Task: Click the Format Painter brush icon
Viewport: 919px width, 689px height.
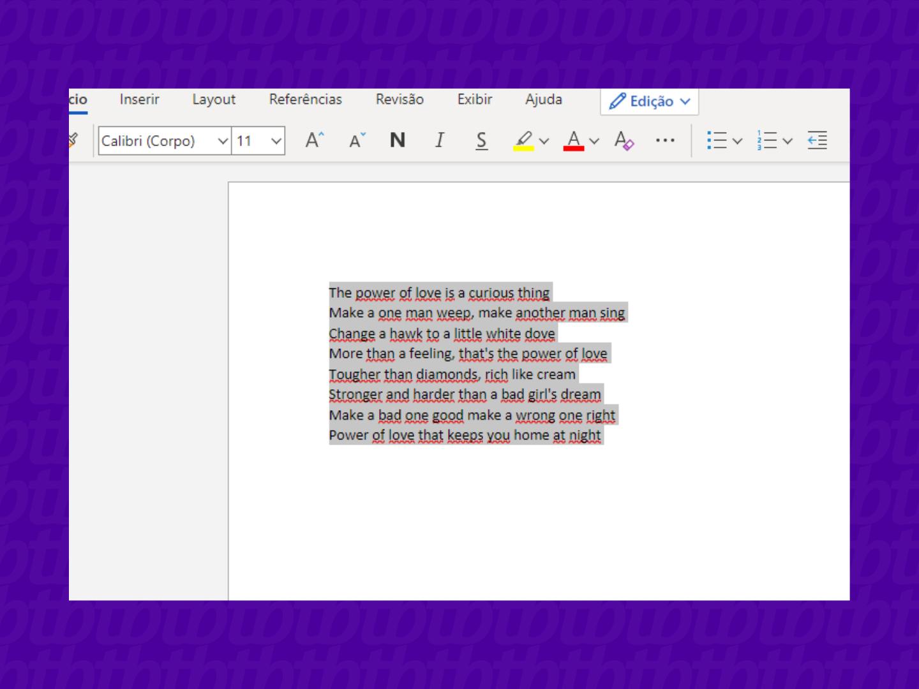Action: coord(73,140)
